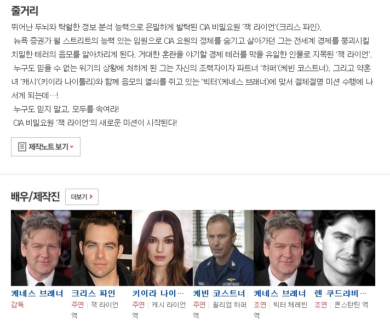
Task: Select the photo above 케빈 코스트너
Action: (x=223, y=248)
